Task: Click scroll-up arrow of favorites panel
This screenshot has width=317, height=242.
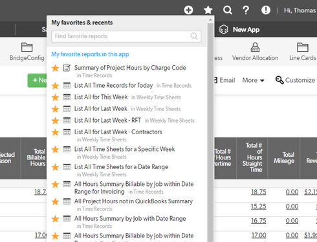Action: (x=210, y=20)
